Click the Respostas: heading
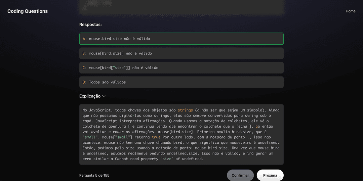This screenshot has width=363, height=181. [x=90, y=25]
